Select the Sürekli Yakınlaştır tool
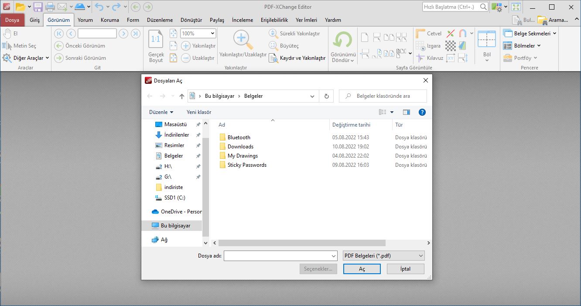The height and width of the screenshot is (306, 581). tap(294, 33)
